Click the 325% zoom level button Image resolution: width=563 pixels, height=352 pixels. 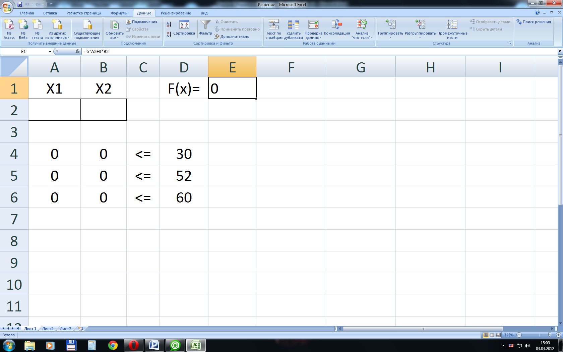coord(509,335)
